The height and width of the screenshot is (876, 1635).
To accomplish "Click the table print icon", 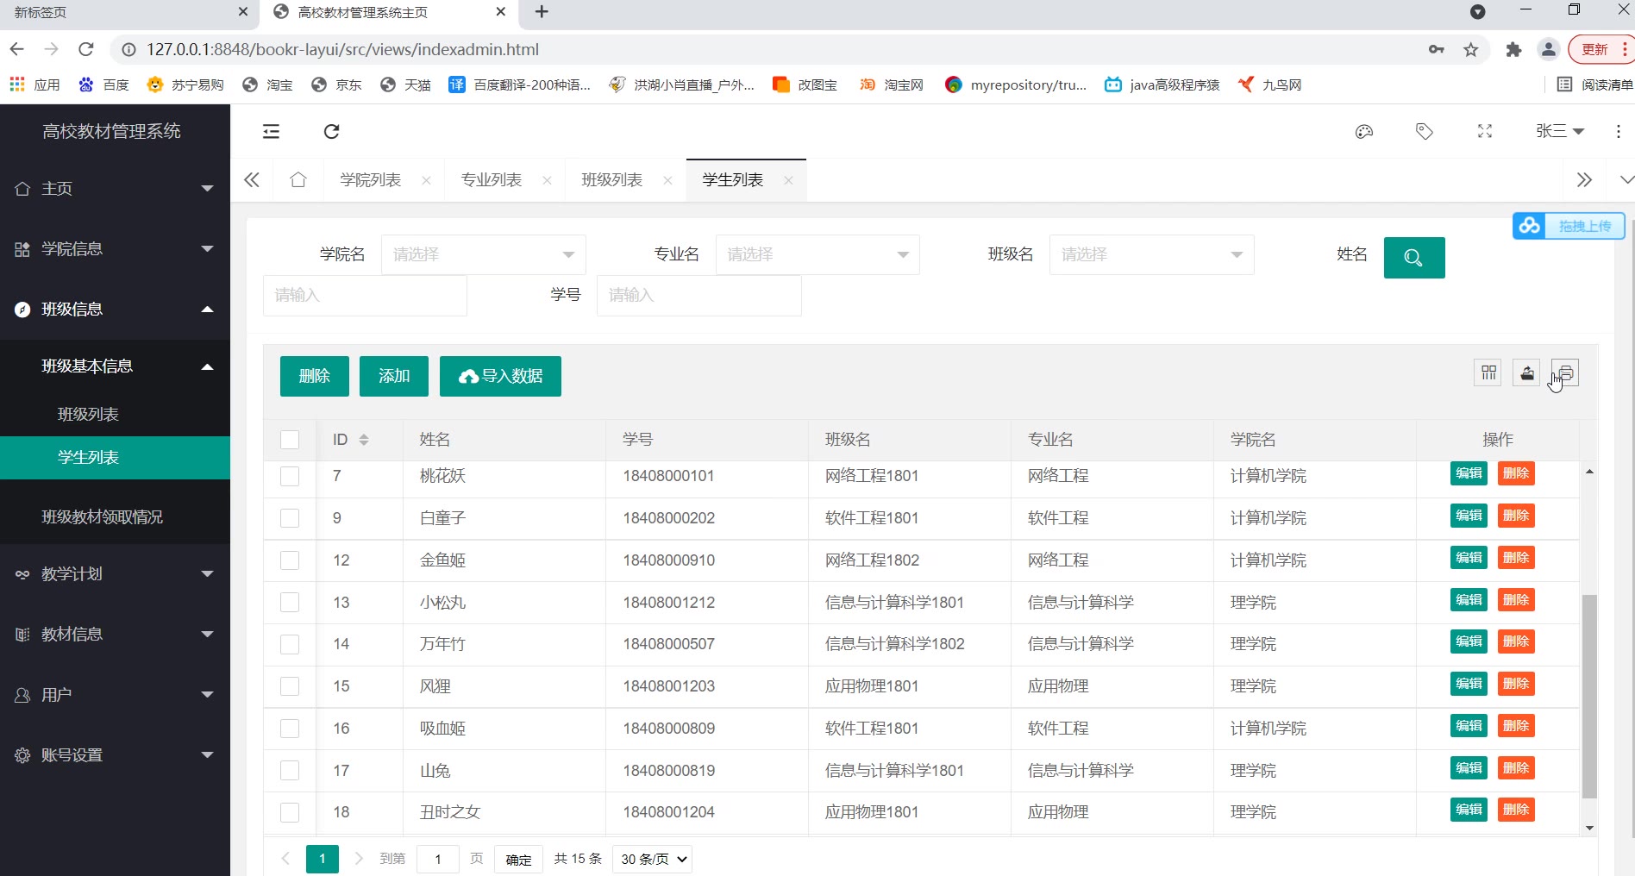I will (x=1565, y=372).
